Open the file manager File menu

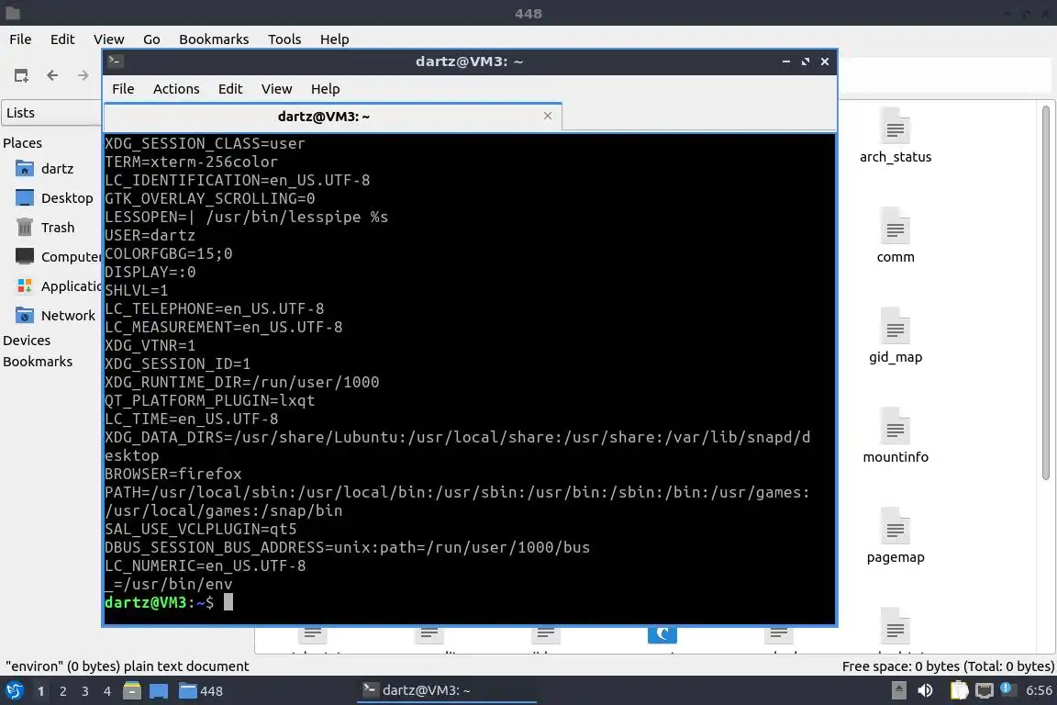(20, 39)
